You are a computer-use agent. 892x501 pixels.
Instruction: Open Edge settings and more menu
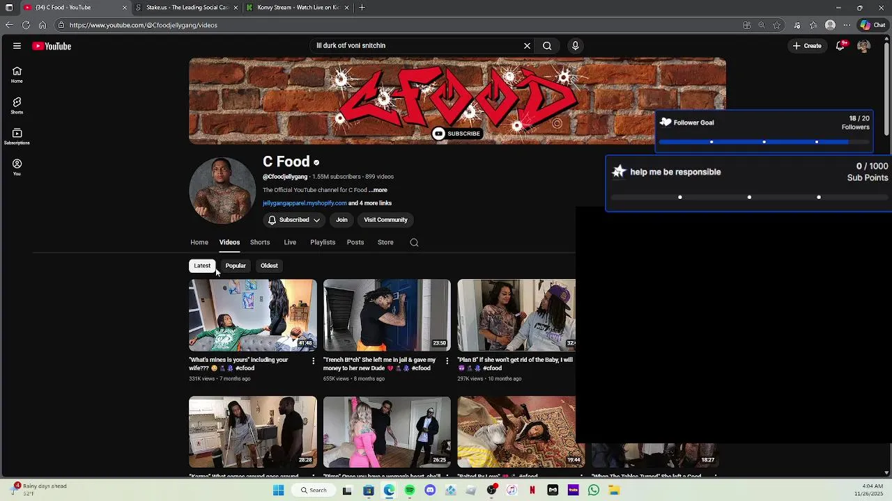[x=847, y=25]
